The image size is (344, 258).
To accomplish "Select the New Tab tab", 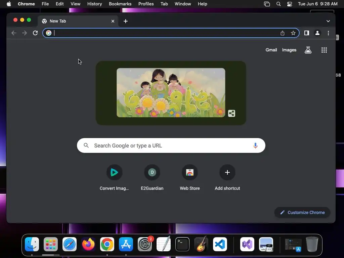I will coord(78,21).
